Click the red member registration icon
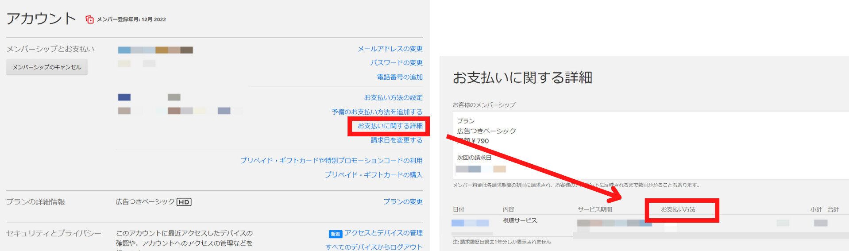 (89, 19)
